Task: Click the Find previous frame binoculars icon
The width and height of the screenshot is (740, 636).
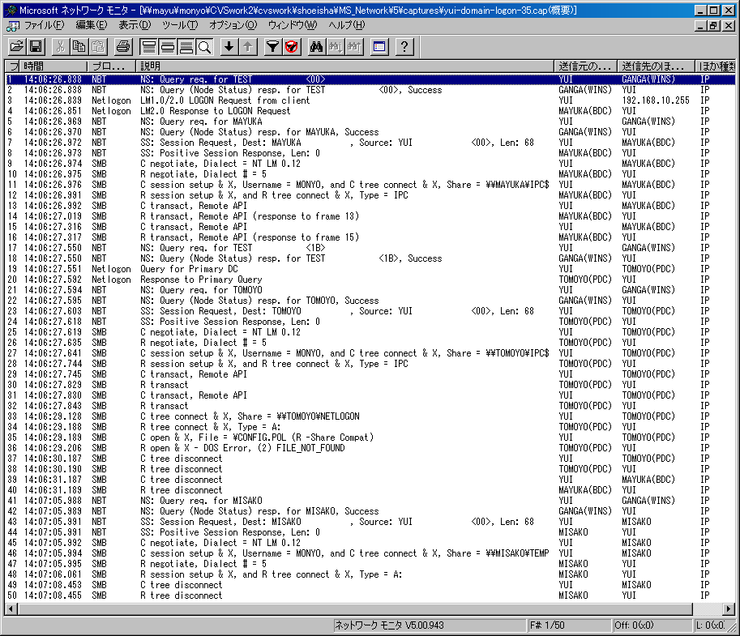Action: click(x=354, y=47)
